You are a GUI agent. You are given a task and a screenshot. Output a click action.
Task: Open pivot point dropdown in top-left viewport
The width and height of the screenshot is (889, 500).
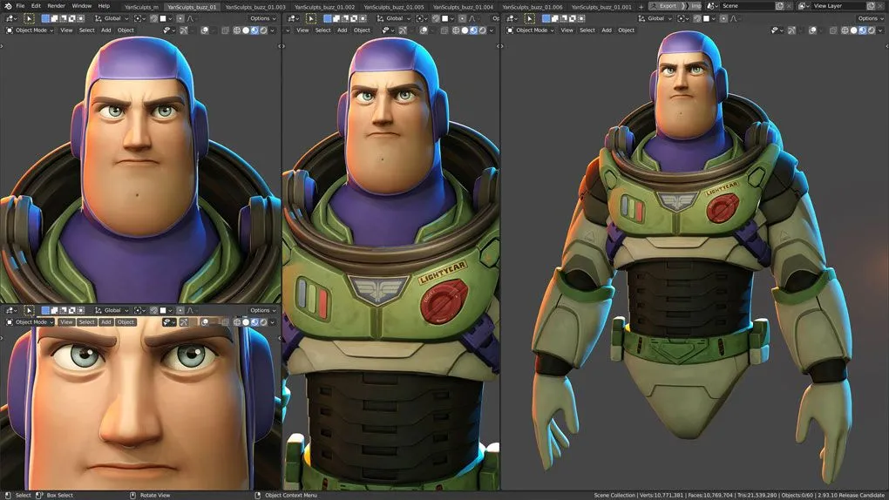pyautogui.click(x=139, y=18)
